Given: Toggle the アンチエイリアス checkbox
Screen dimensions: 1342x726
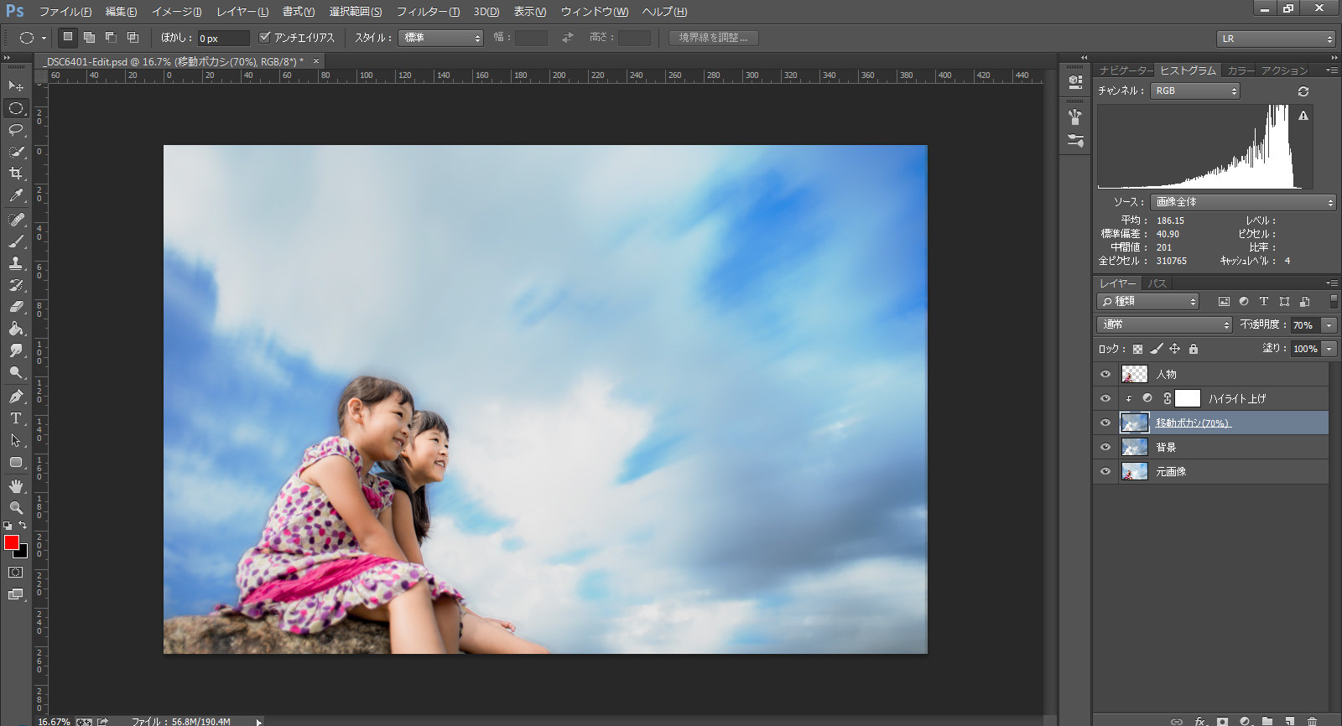Looking at the screenshot, I should (265, 38).
